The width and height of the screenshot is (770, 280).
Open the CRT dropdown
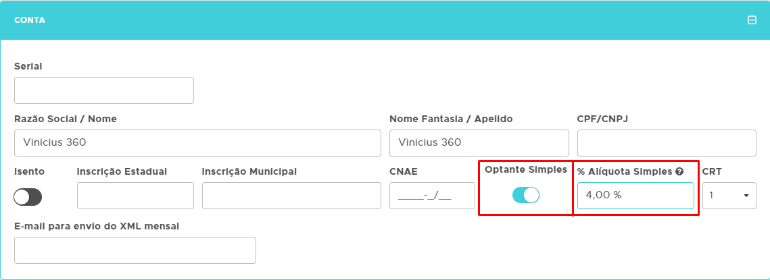pos(729,196)
